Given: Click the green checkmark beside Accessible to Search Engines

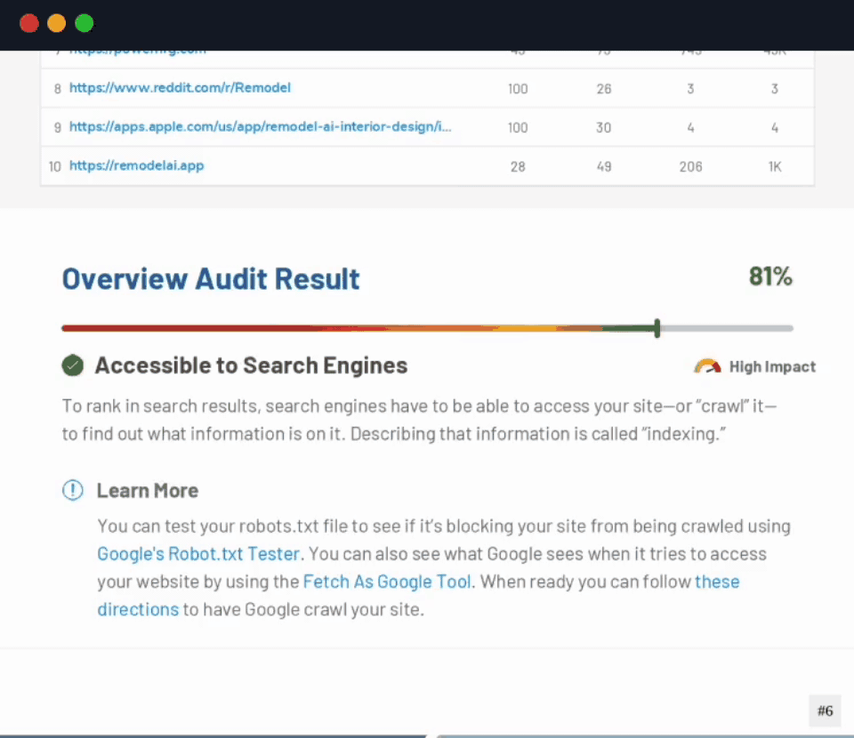Looking at the screenshot, I should click(73, 365).
